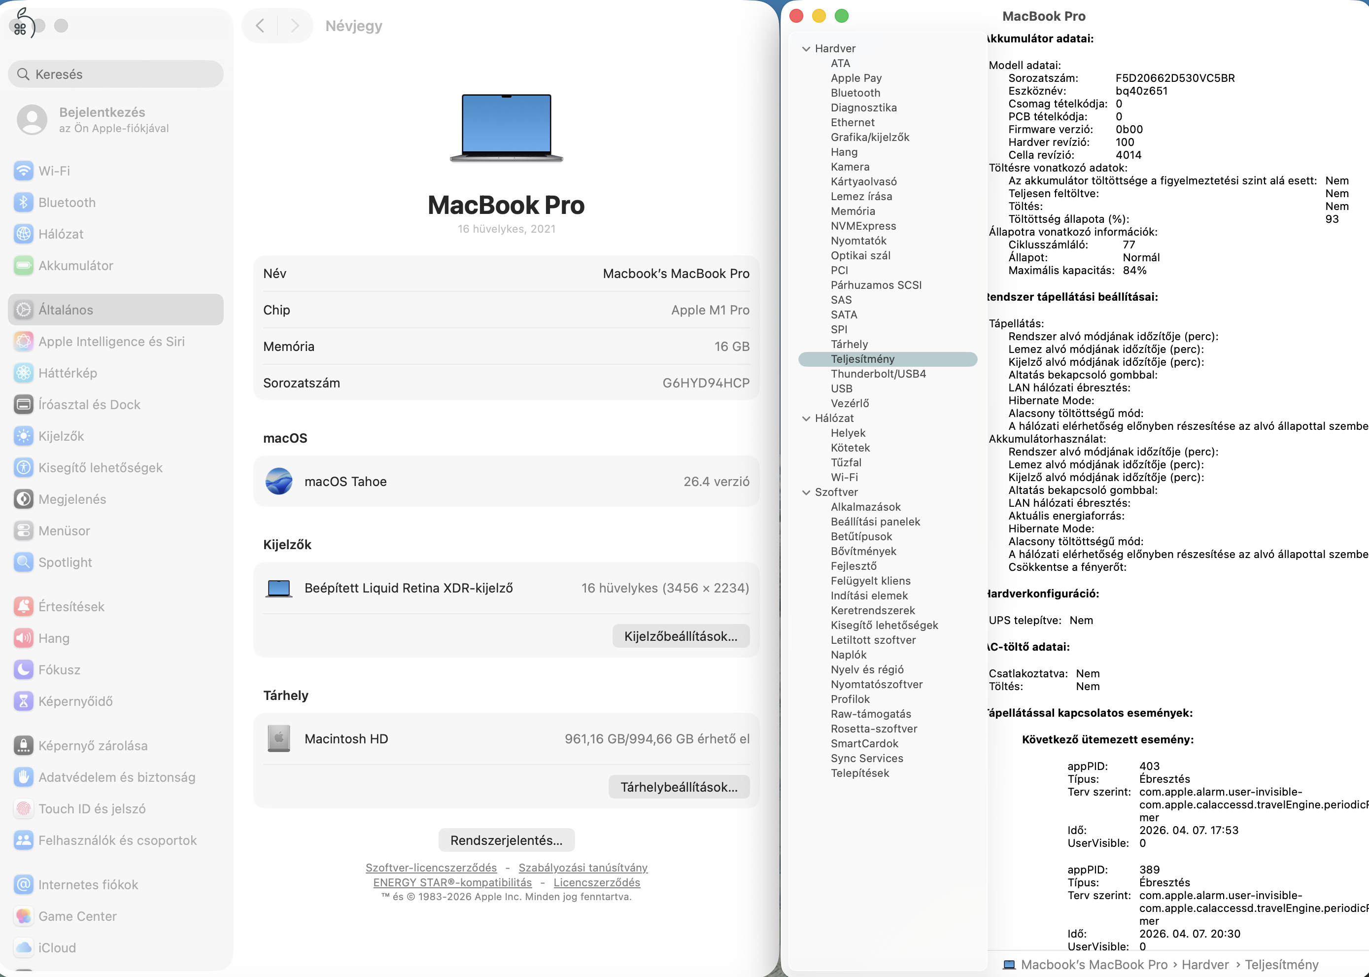1369x977 pixels.
Task: Collapse the Szoftver tree section
Action: click(807, 492)
